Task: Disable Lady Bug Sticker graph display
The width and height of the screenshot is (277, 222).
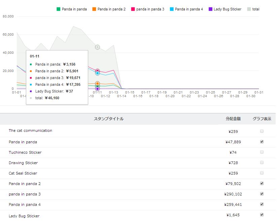Action: (262, 215)
